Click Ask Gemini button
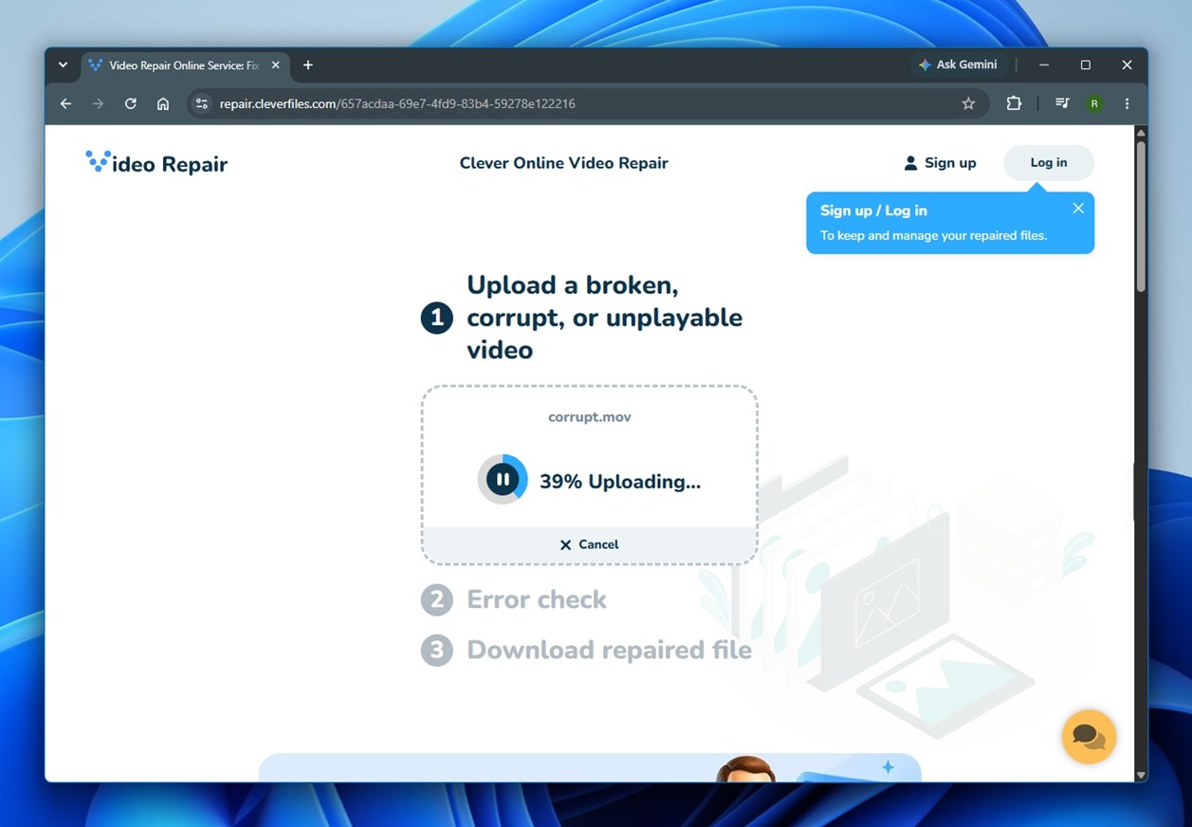The height and width of the screenshot is (827, 1192). (958, 64)
